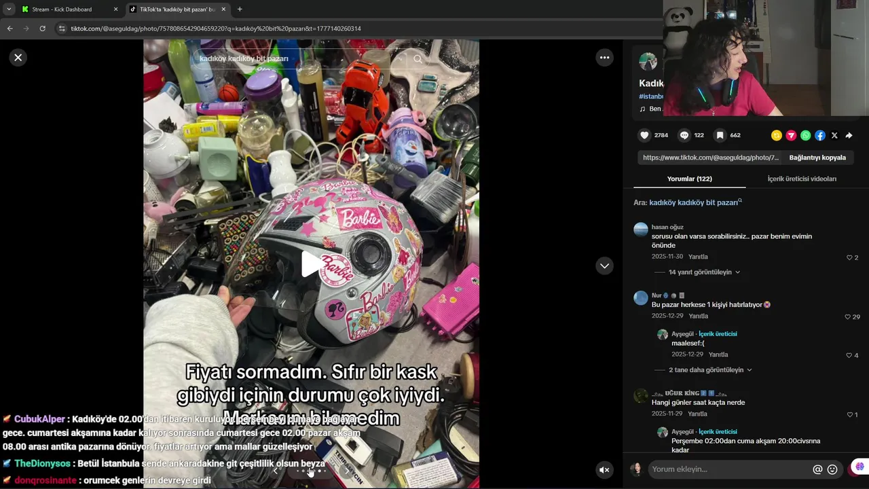Open UĞUR KİNG's profile avatar
Image resolution: width=869 pixels, height=489 pixels.
pyautogui.click(x=641, y=396)
